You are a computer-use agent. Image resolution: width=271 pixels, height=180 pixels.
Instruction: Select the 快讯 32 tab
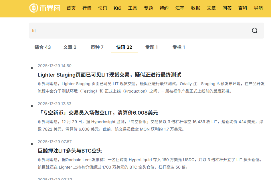point(124,47)
